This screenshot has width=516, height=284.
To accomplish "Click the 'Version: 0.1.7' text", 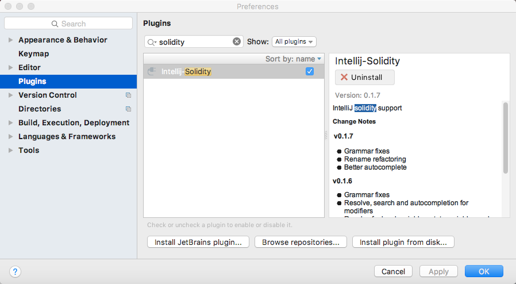I will point(357,95).
